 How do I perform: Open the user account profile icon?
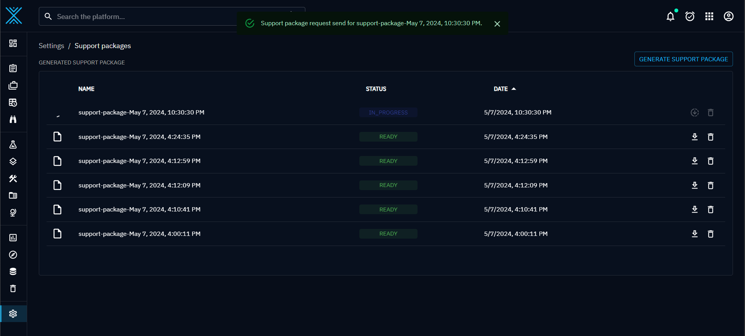click(x=728, y=16)
